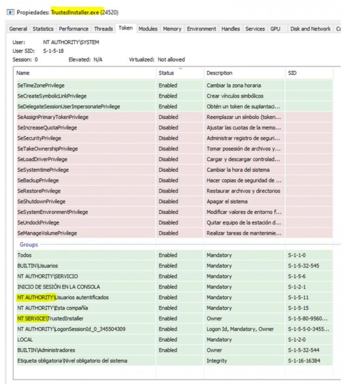Select the SeManageVolumePrivilege row
Image resolution: width=343 pixels, height=384 pixels.
point(175,233)
